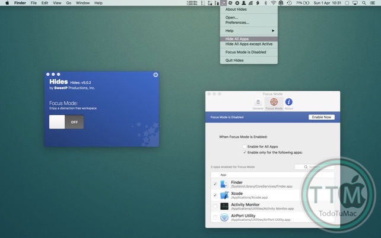This screenshot has height=238, width=381.
Task: Open the Apple menu
Action: 7,3
